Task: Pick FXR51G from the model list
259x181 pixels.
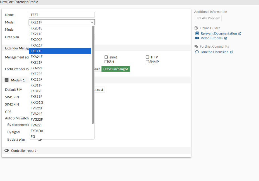Action: click(60, 102)
